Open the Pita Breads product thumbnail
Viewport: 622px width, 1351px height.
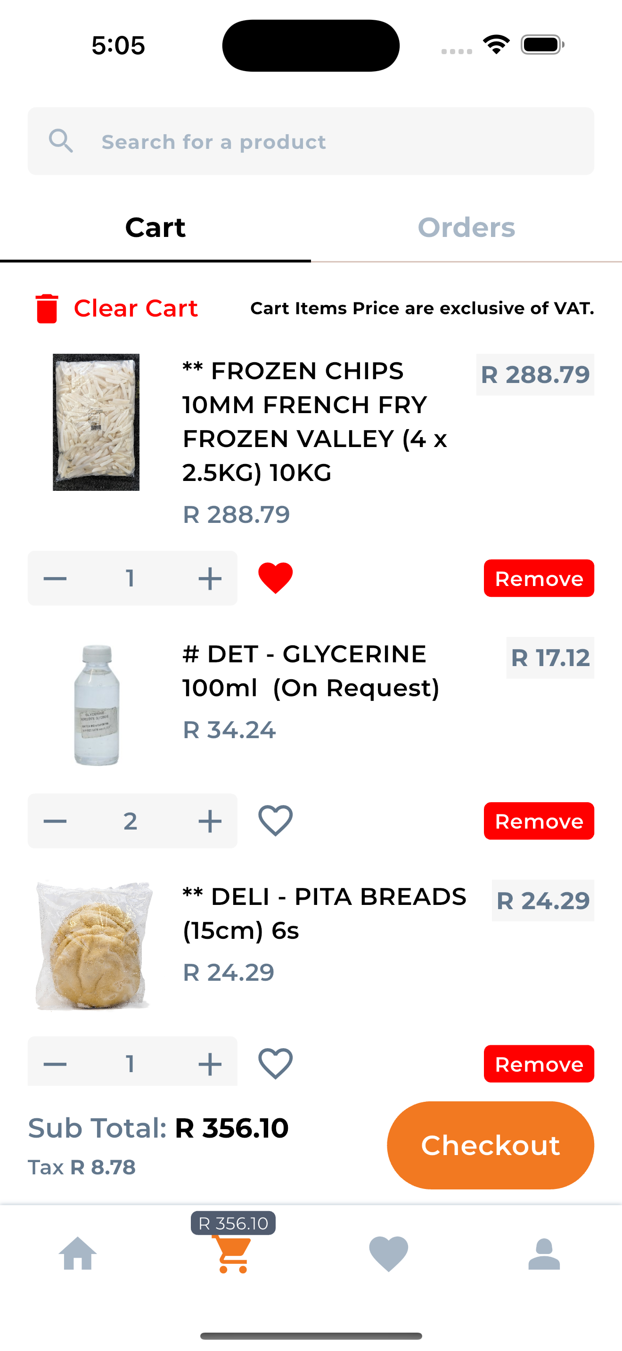coord(94,945)
